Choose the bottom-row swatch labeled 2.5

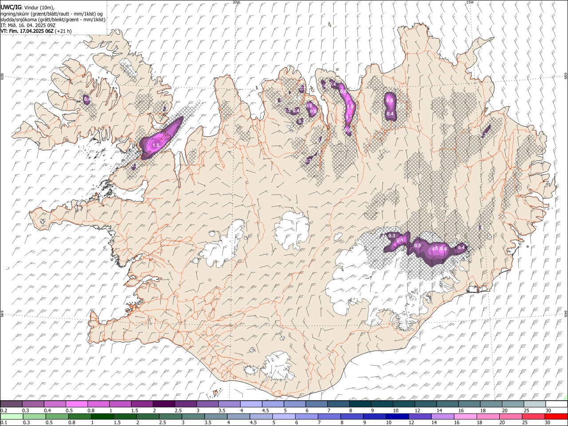170,416
